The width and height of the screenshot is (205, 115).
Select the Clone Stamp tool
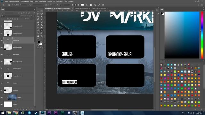38,22
